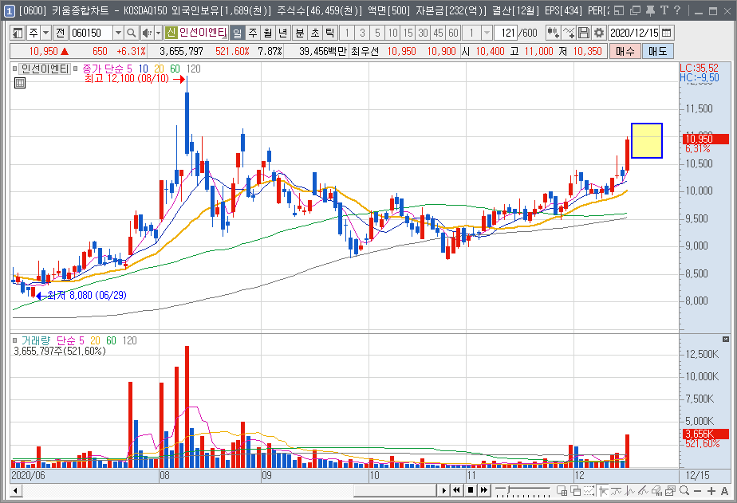This screenshot has width=737, height=503.
Task: Stop the chart replay
Action: [470, 491]
